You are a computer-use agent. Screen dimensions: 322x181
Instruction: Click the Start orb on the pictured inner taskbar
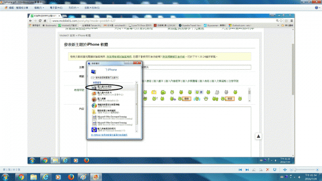coord(32,160)
